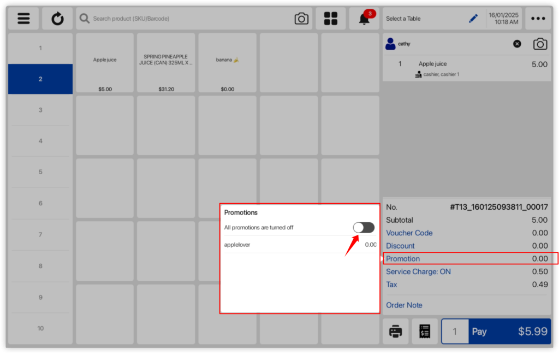Print order using the printer icon
The width and height of the screenshot is (559, 355).
pos(396,332)
